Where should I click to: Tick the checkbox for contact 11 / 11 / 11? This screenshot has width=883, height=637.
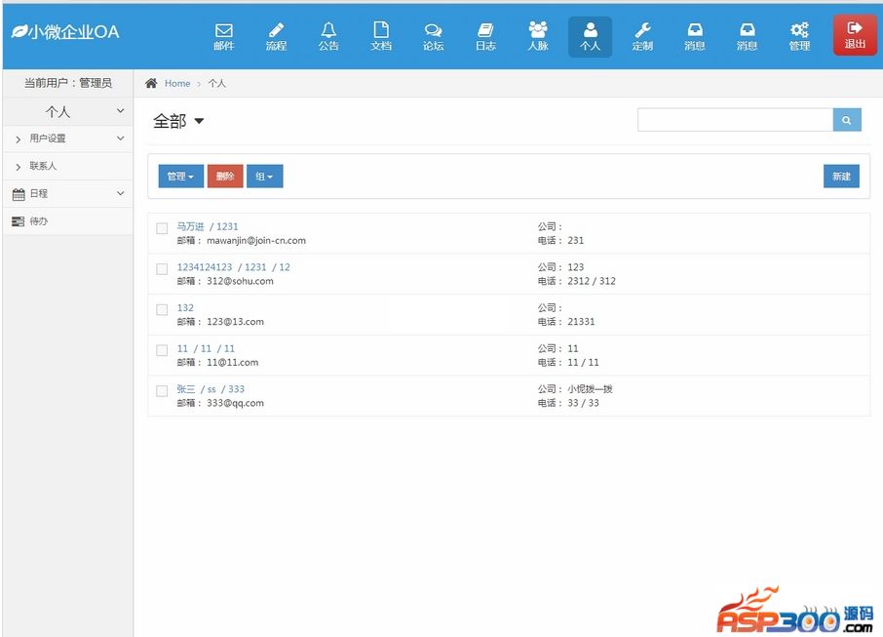click(162, 350)
